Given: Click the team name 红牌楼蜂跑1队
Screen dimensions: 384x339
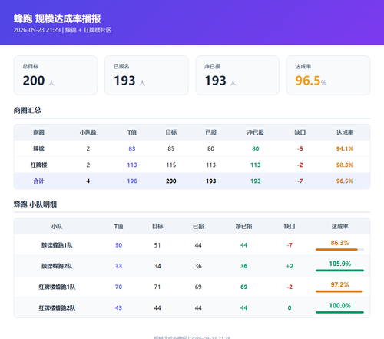Looking at the screenshot, I should tap(57, 287).
